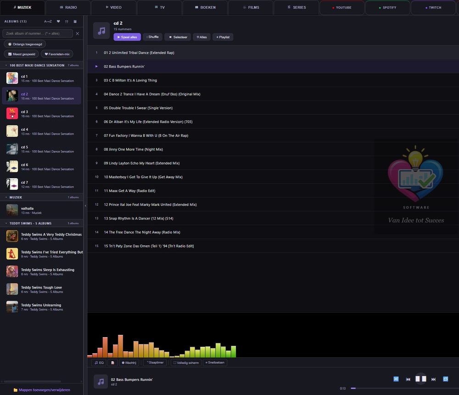Image resolution: width=459 pixels, height=395 pixels.
Task: Select album cd 6 in the sidebar
Action: (42, 166)
